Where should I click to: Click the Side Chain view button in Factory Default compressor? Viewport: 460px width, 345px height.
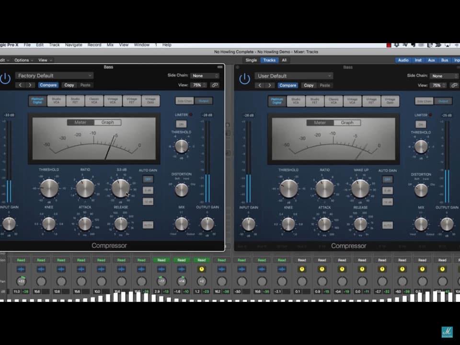click(184, 101)
